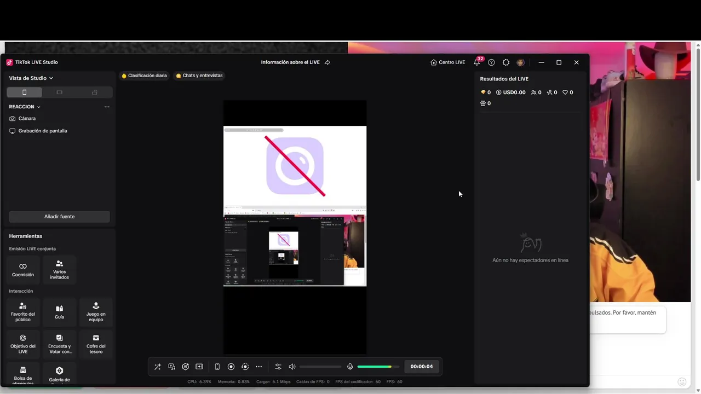The height and width of the screenshot is (394, 701).
Task: Open notifications bell with 32 badge
Action: pos(477,62)
